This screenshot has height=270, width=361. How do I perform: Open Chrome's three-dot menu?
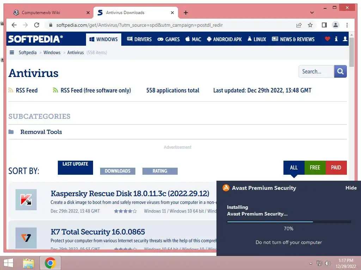[347, 25]
